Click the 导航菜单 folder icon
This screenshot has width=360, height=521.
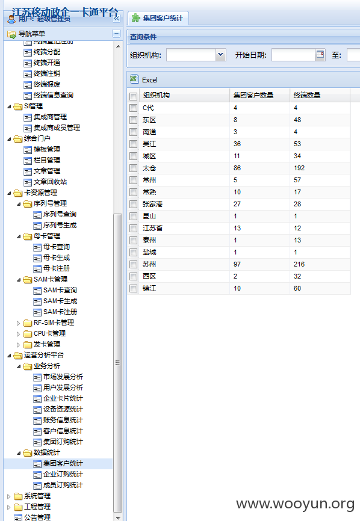click(11, 34)
